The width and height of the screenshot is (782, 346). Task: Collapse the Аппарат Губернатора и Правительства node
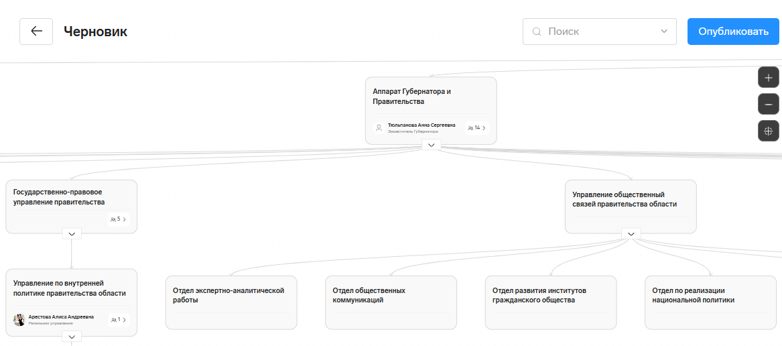pos(431,145)
